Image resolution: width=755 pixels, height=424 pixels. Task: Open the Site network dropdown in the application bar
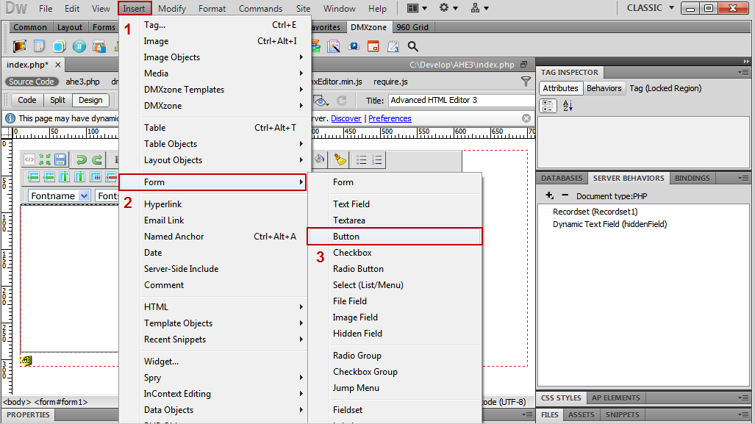tap(479, 8)
